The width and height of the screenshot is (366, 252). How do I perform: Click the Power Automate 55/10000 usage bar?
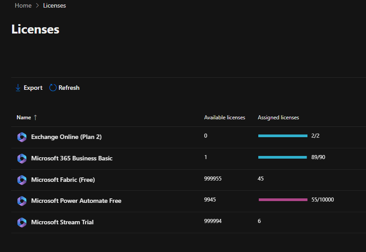pyautogui.click(x=283, y=200)
